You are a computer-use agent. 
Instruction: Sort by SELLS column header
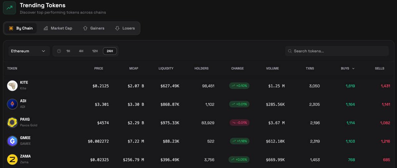tap(379, 68)
